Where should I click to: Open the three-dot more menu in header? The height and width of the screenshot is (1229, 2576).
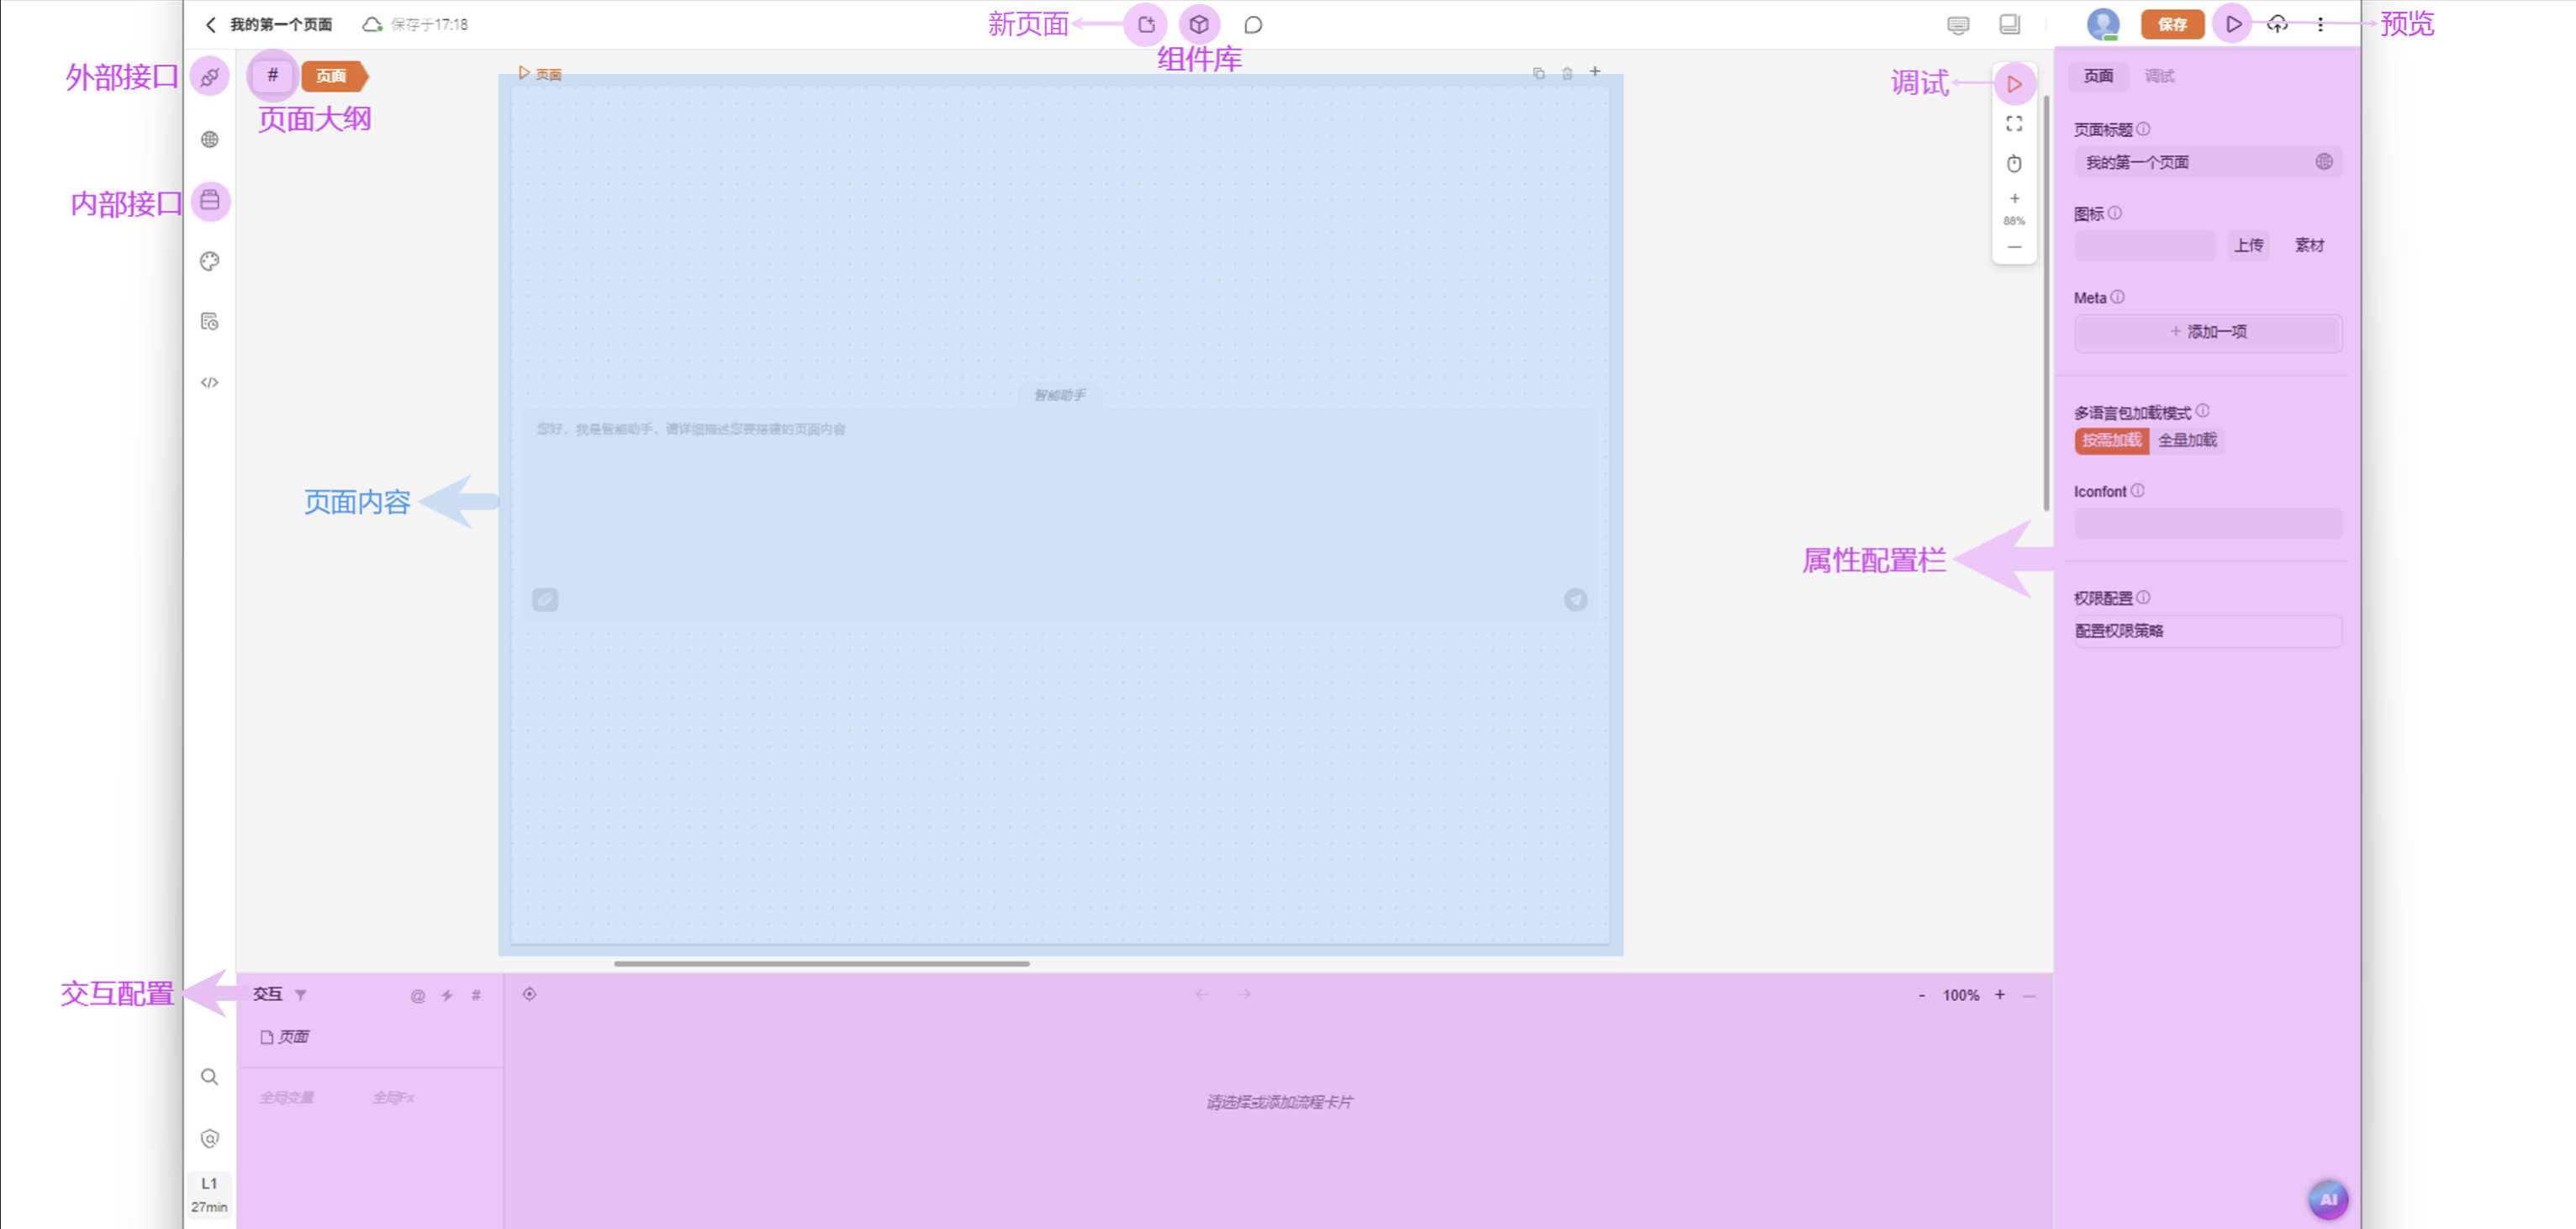coord(2320,24)
